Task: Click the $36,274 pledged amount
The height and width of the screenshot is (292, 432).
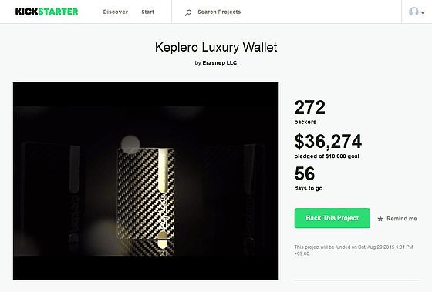Action: point(328,141)
